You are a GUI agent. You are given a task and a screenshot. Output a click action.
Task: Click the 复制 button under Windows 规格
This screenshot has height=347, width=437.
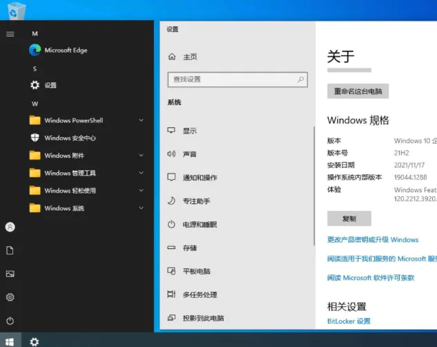(x=349, y=218)
